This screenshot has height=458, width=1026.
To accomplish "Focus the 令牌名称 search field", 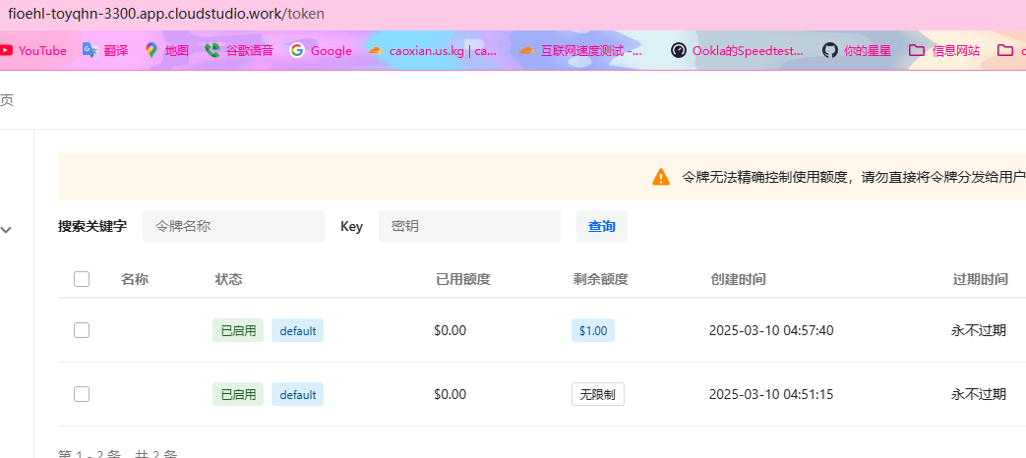I will [233, 226].
